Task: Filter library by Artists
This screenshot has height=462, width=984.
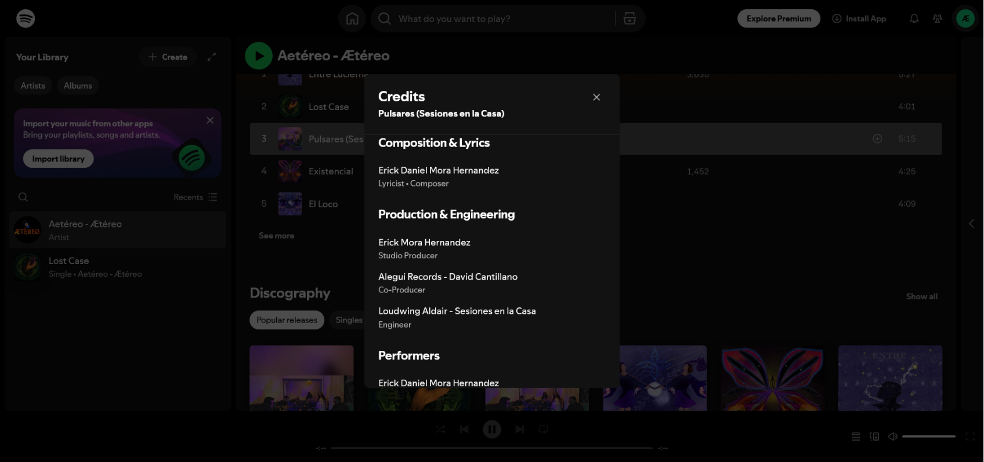Action: click(x=33, y=86)
